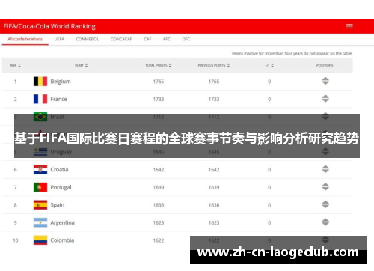Click the FIFA/Coca-Cola World Ranking title
374x271 pixels.
click(49, 26)
